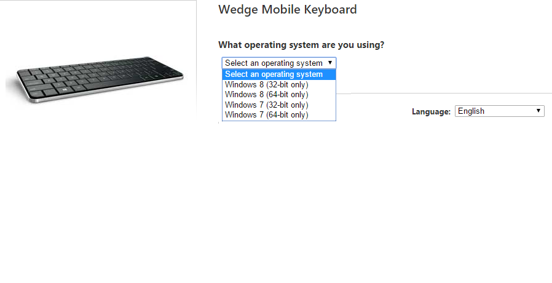Click the arrow icon on the Language box
552x283 pixels.
pos(538,111)
